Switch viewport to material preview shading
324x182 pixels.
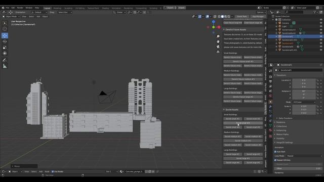(226, 17)
